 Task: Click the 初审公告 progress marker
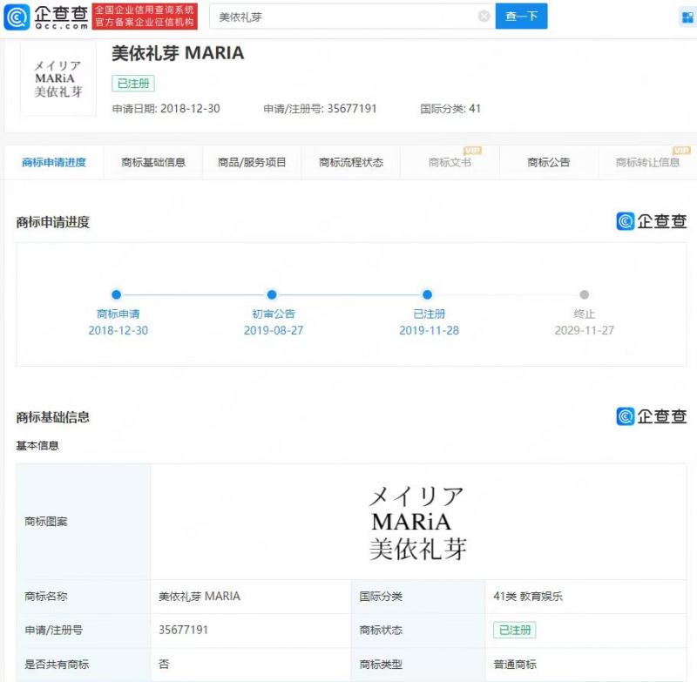point(272,294)
